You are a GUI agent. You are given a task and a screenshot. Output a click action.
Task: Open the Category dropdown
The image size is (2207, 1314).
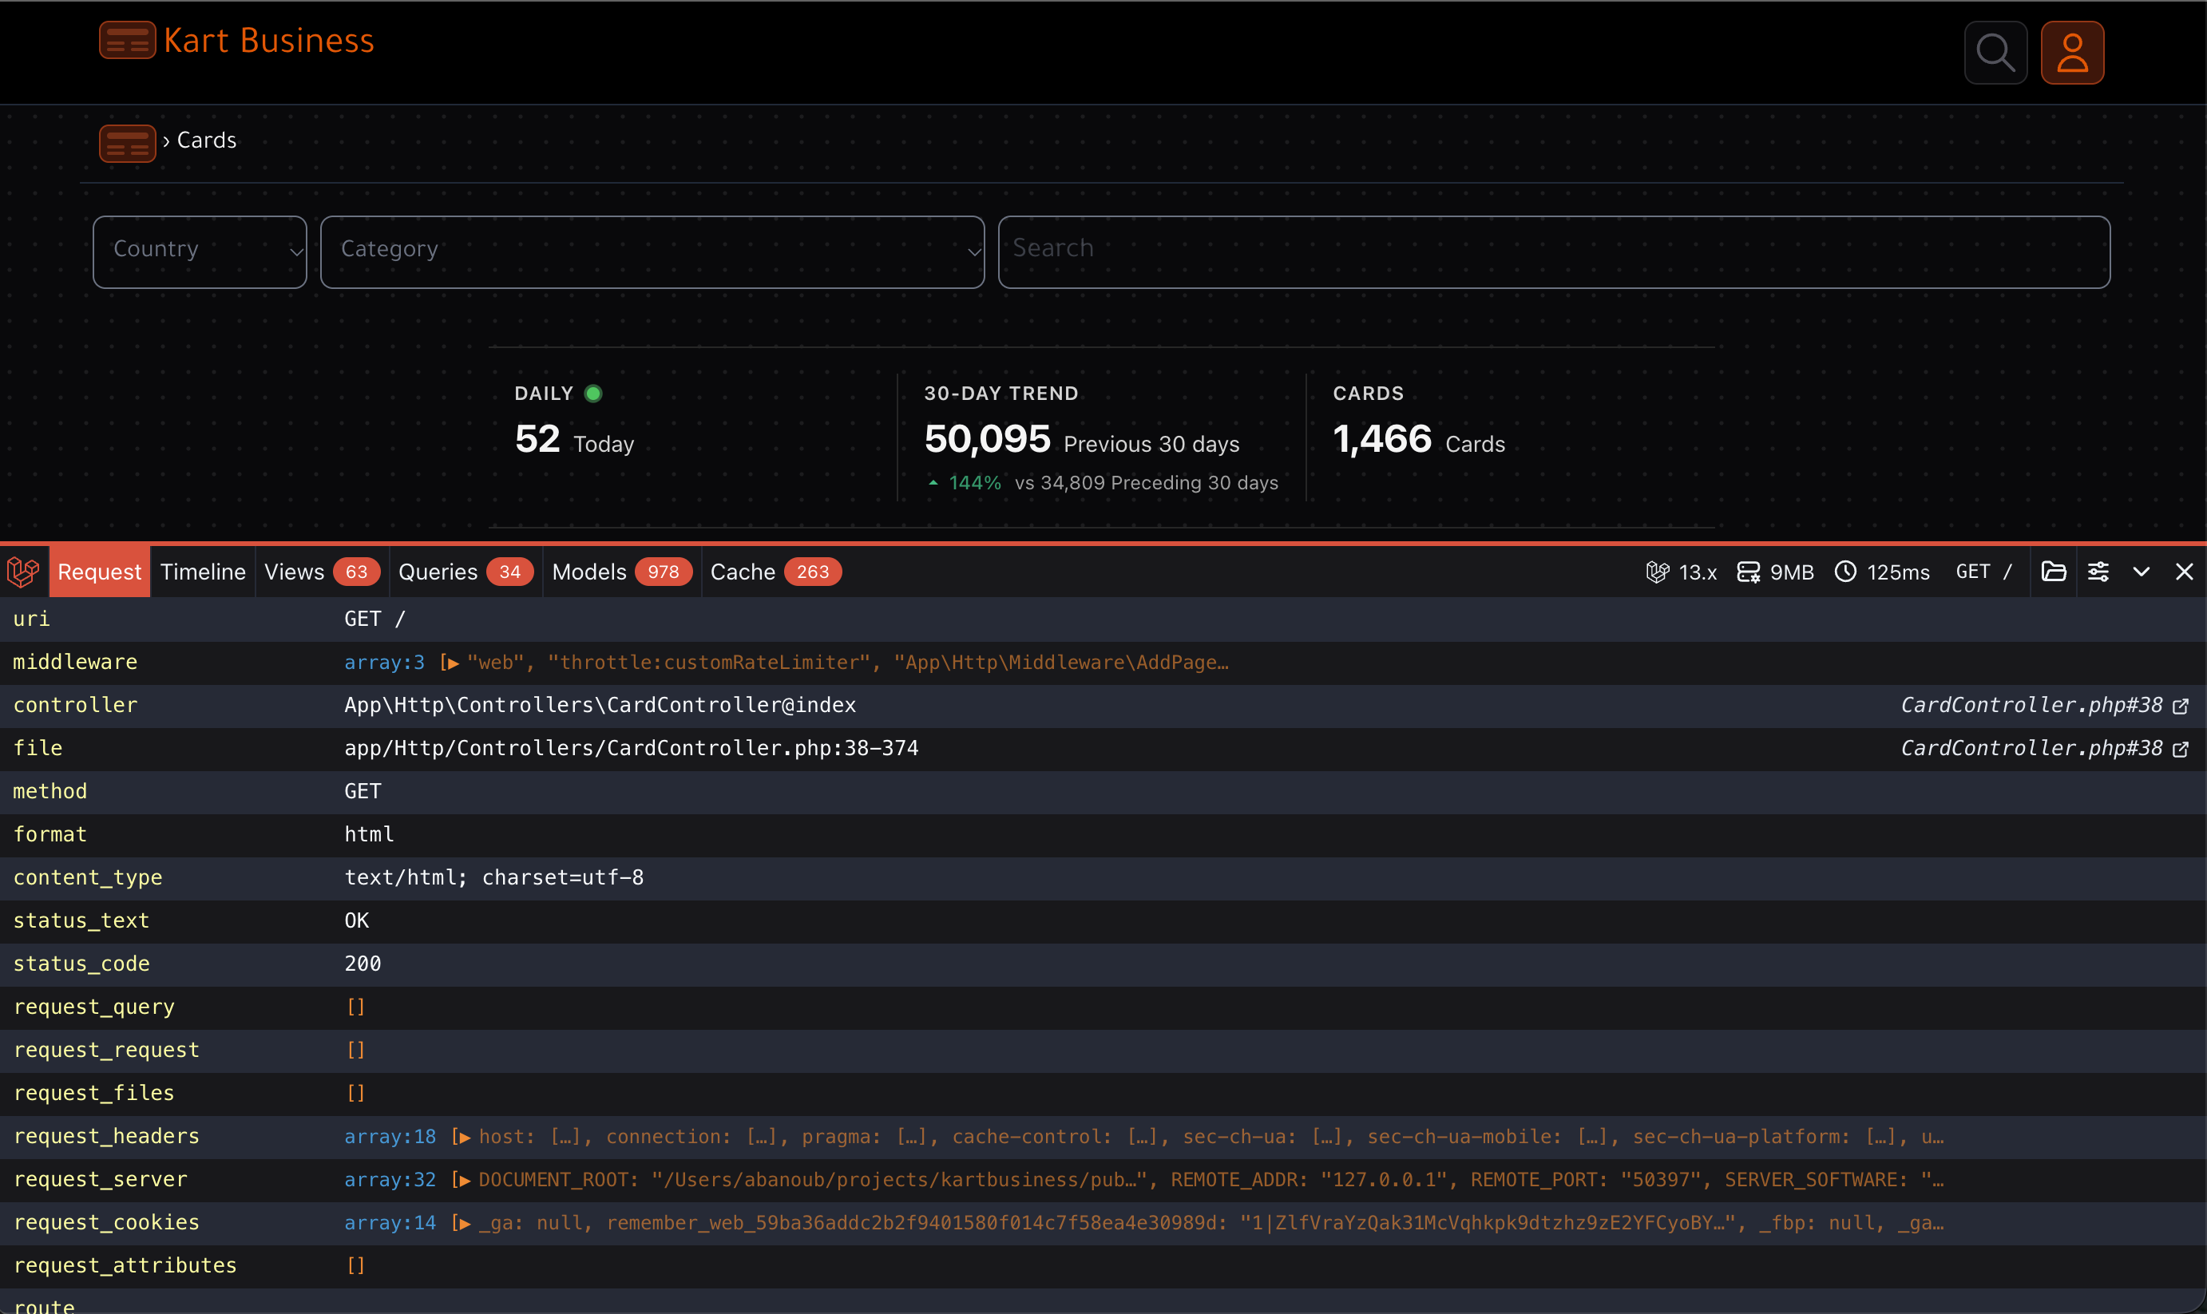[x=652, y=252]
